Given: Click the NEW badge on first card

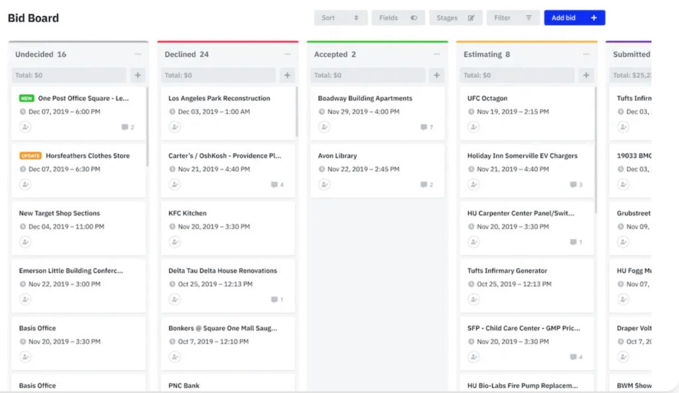Looking at the screenshot, I should (27, 98).
